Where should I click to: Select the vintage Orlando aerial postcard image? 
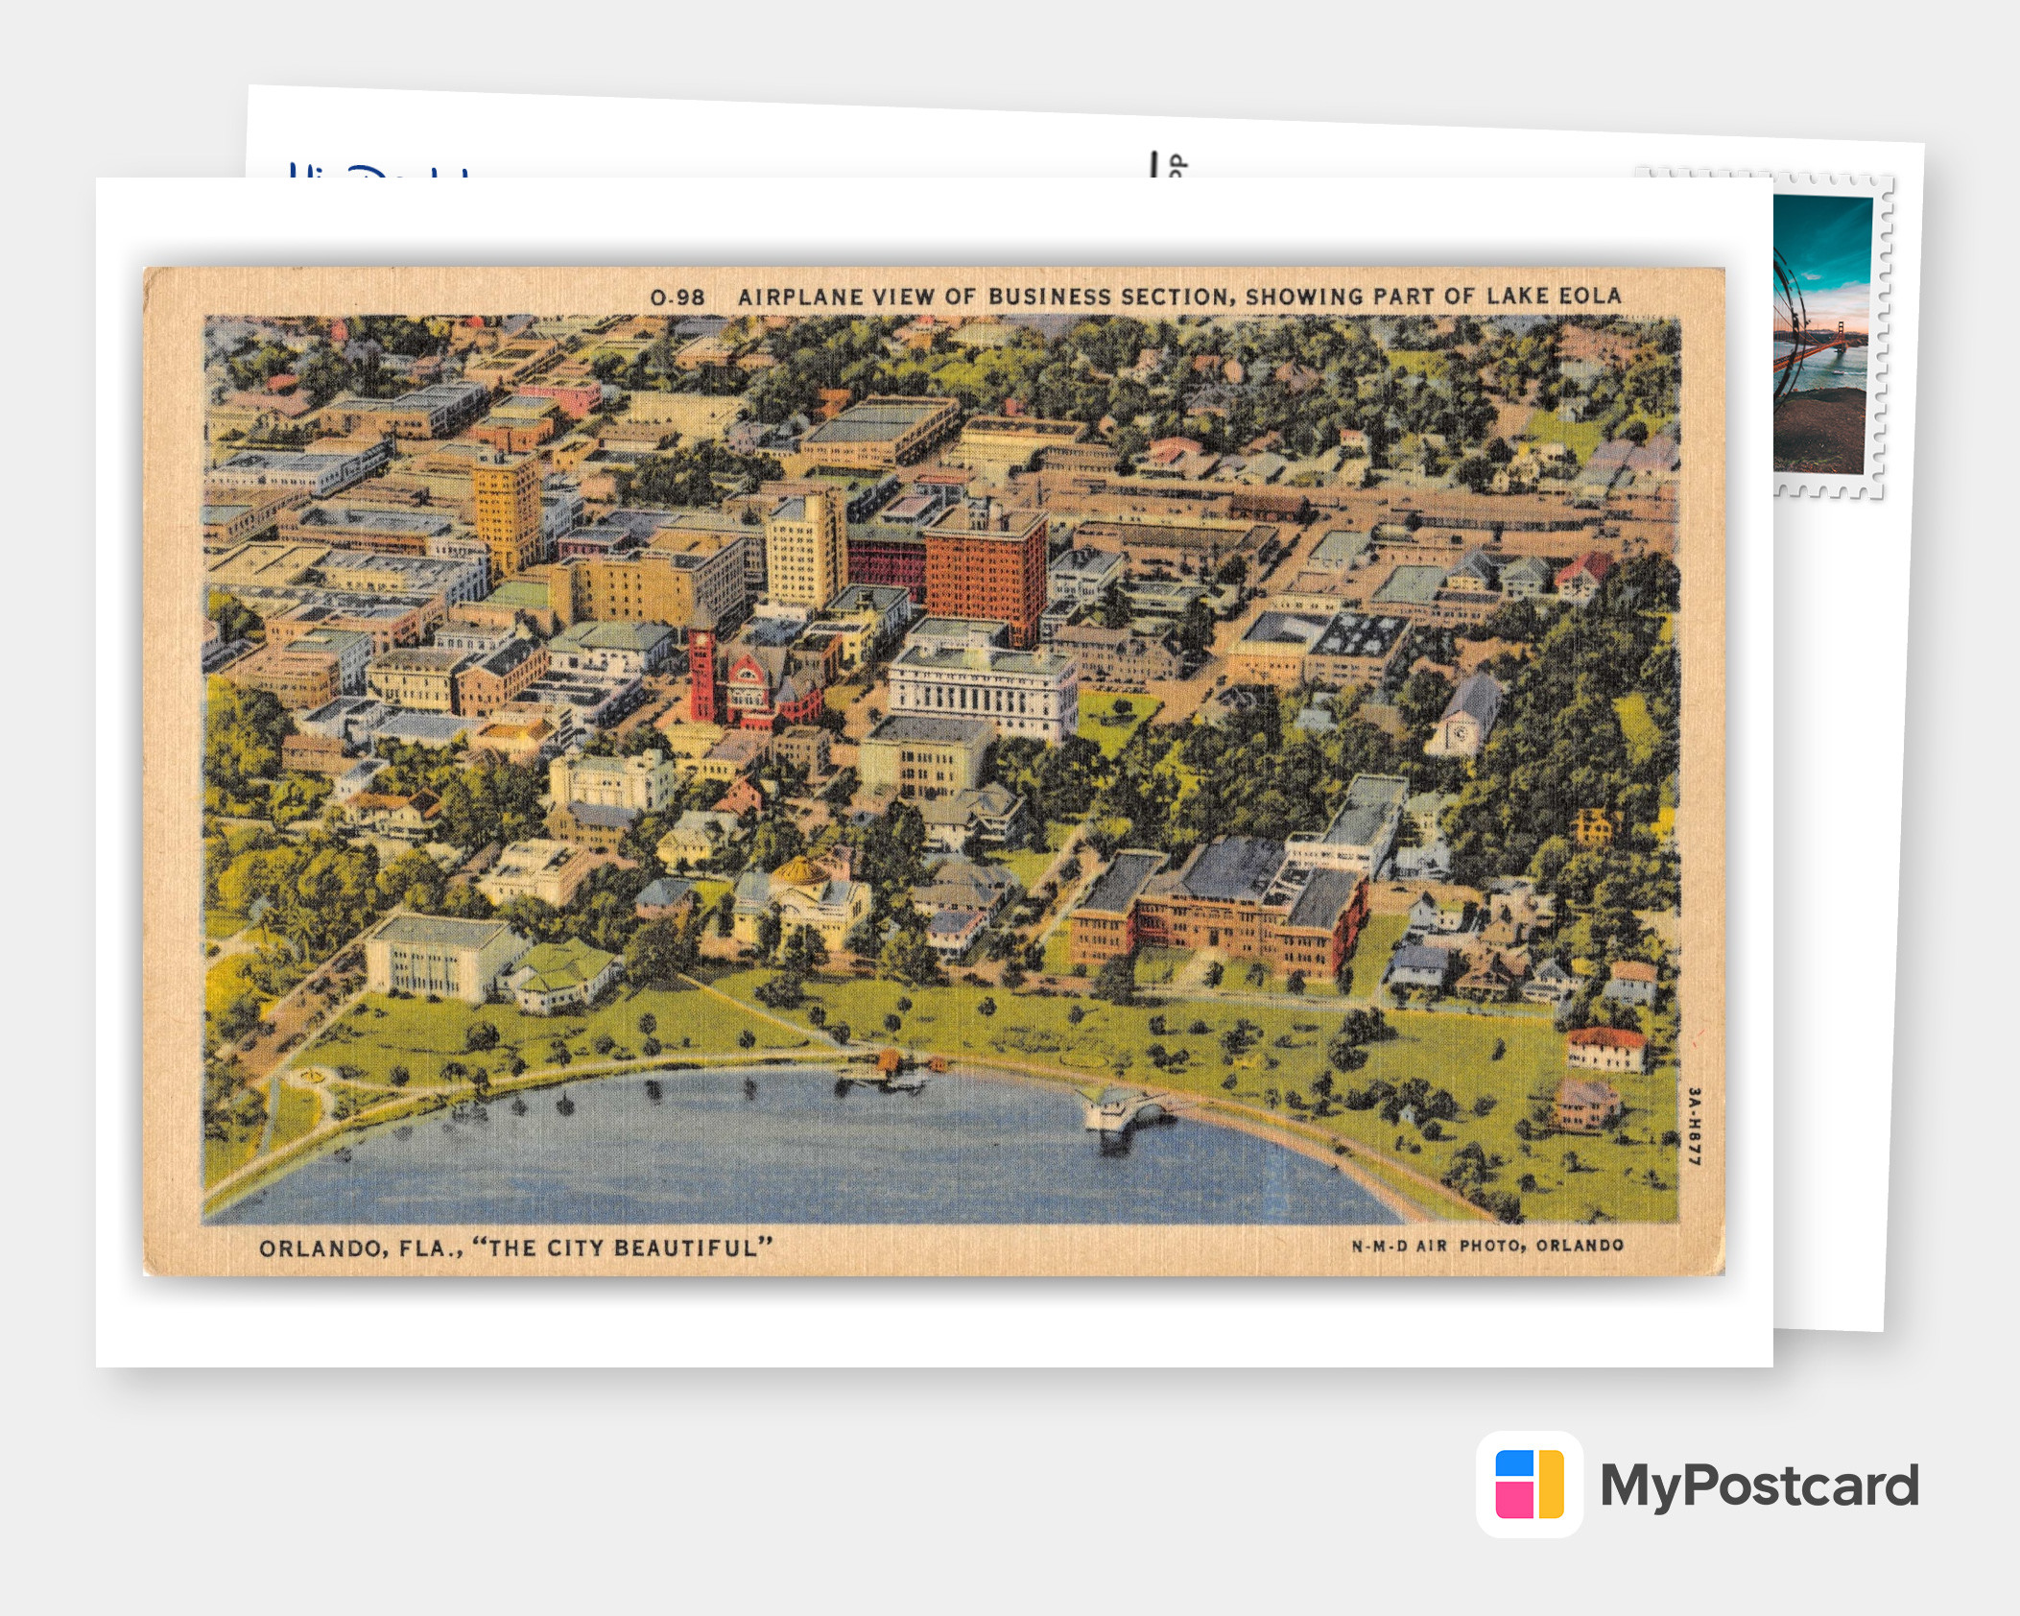coord(934,772)
